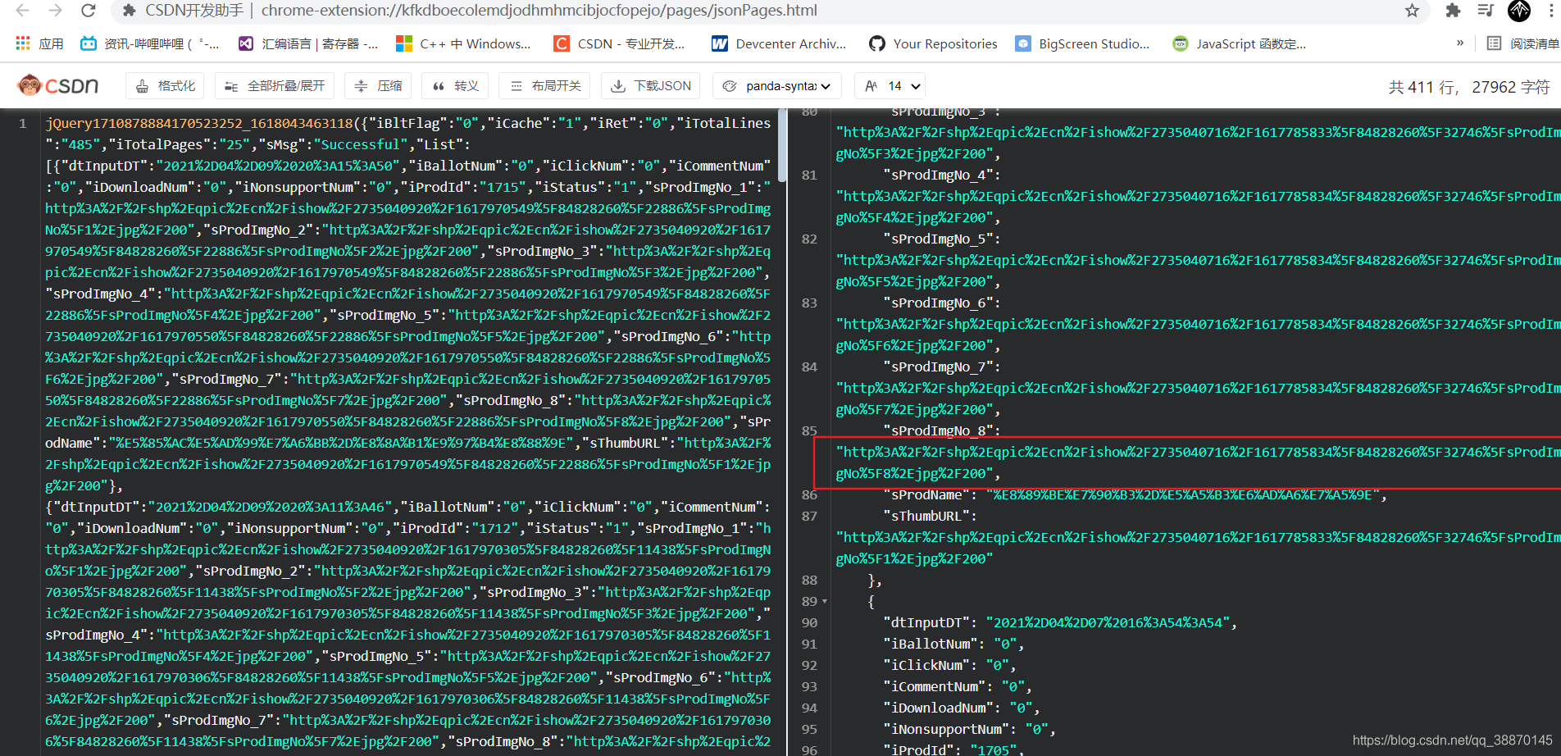Click the "sProdImgNo_5" key on line 82
The image size is (1561, 756).
[939, 239]
